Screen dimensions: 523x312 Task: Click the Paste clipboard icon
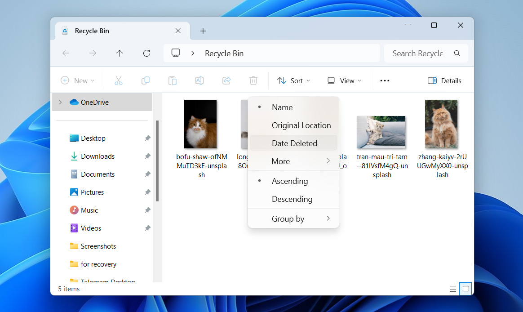coord(173,80)
